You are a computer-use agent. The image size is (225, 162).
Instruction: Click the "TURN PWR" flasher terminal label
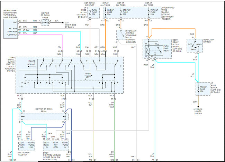(12, 31)
